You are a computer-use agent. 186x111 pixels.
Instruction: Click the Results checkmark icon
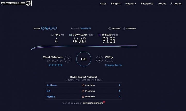pyautogui.click(x=110, y=29)
